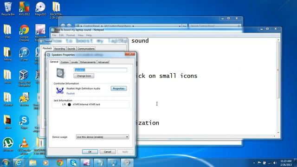Click the 'Realtek High Definition Audio' text
The width and height of the screenshot is (297, 167).
point(84,89)
